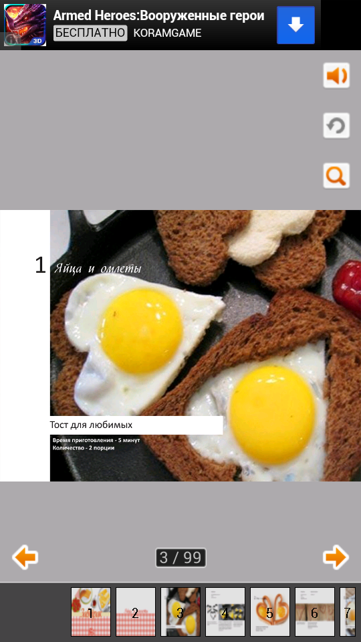Viewport: 361px width, 642px height.
Task: Open the magnifier search icon
Action: (336, 176)
